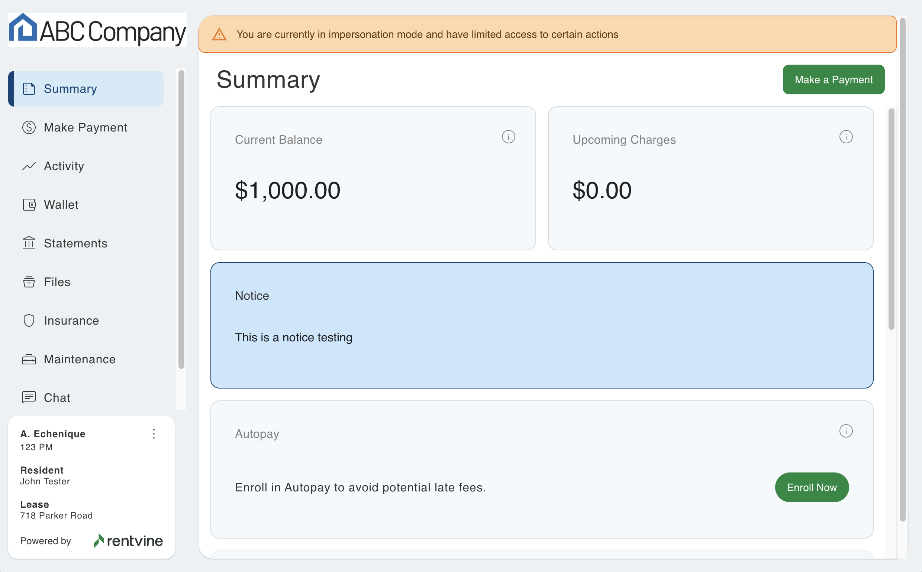
Task: Click the sidebar navigation scrollbar
Action: (x=181, y=220)
